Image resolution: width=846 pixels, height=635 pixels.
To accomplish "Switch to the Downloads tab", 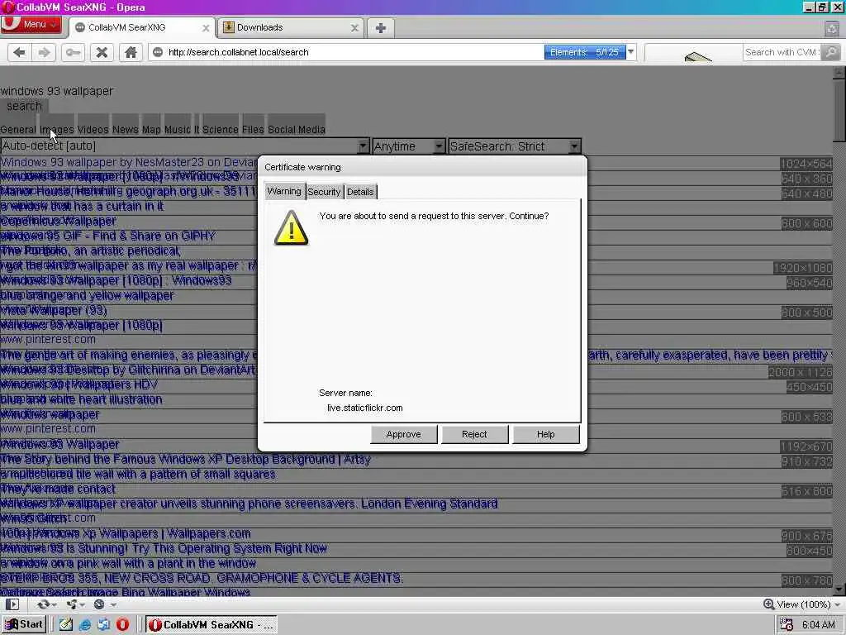I will [290, 27].
